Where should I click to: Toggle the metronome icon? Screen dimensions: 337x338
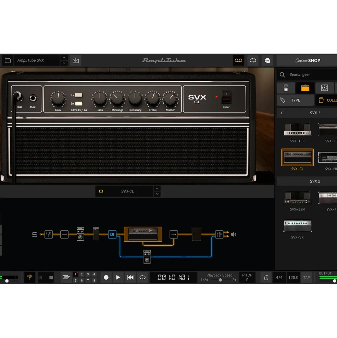[x=266, y=277]
